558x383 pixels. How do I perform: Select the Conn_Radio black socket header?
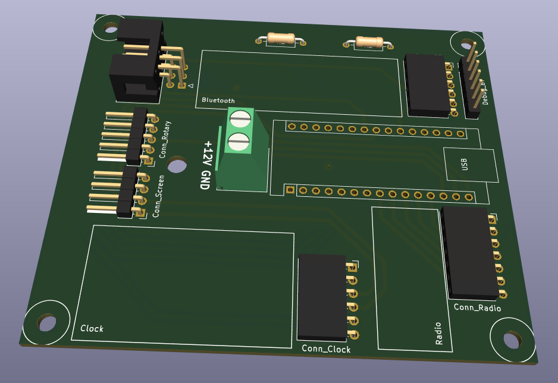469,253
